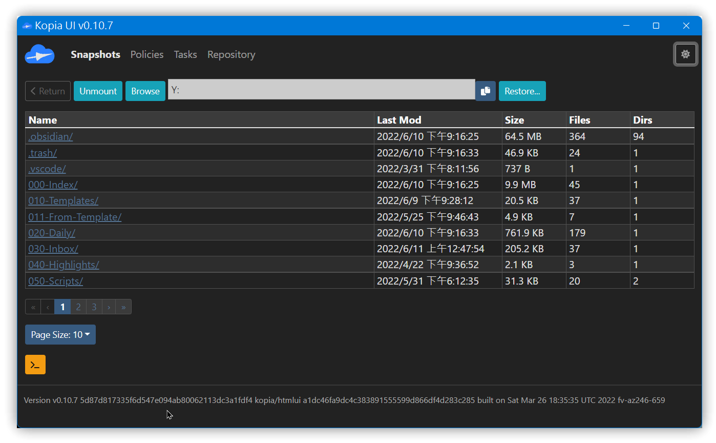Click the 737 B size cell
Image resolution: width=716 pixels, height=443 pixels.
coord(534,169)
